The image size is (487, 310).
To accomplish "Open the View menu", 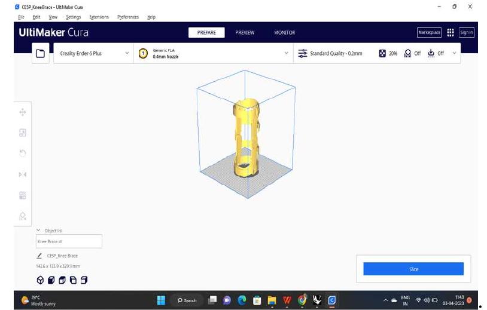I will click(x=53, y=17).
